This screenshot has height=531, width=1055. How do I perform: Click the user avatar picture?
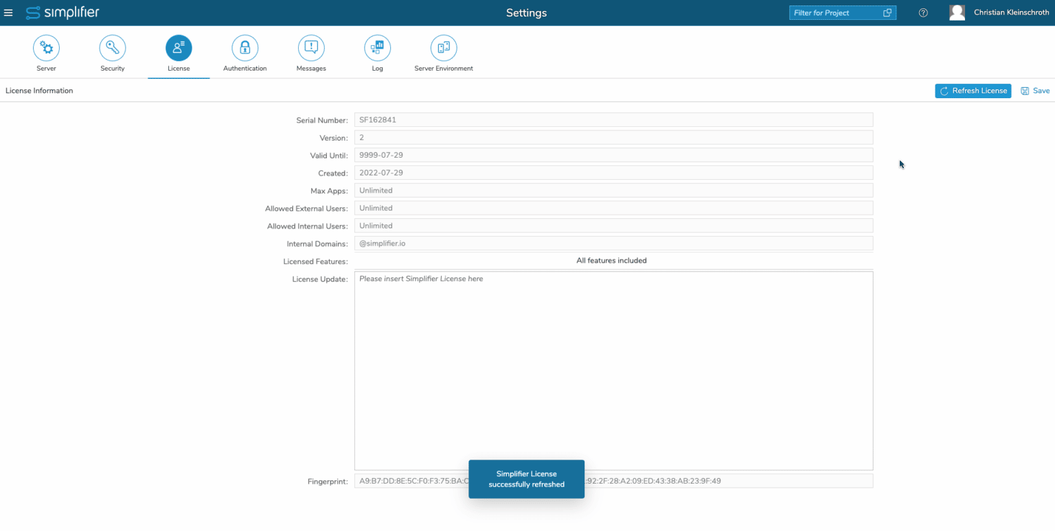tap(957, 12)
